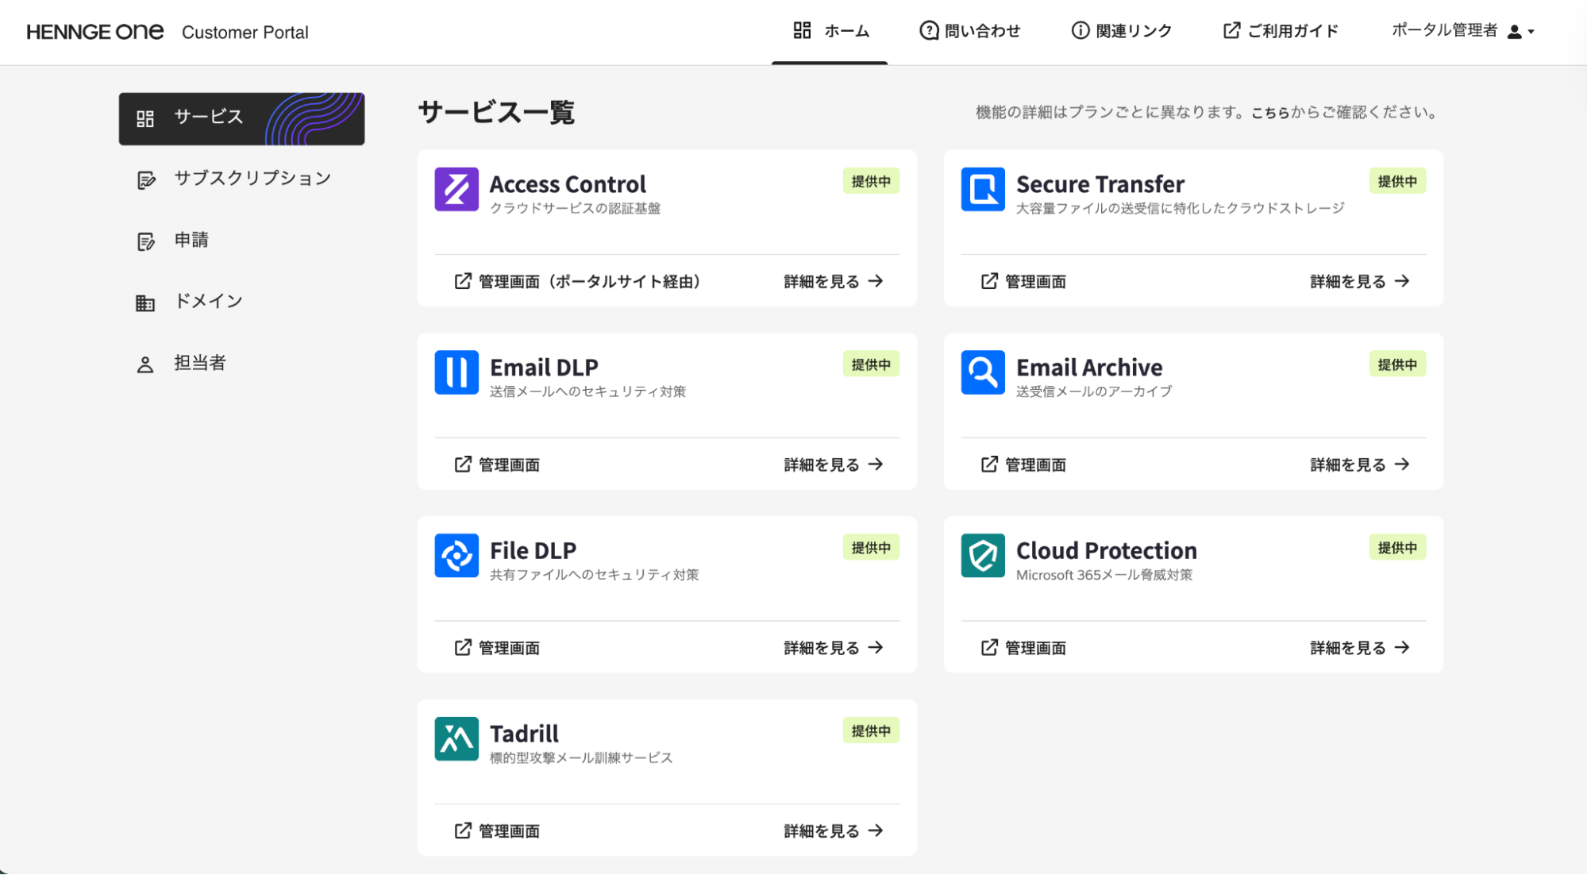Click the ホーム grid icon in header
The height and width of the screenshot is (875, 1587).
[802, 30]
